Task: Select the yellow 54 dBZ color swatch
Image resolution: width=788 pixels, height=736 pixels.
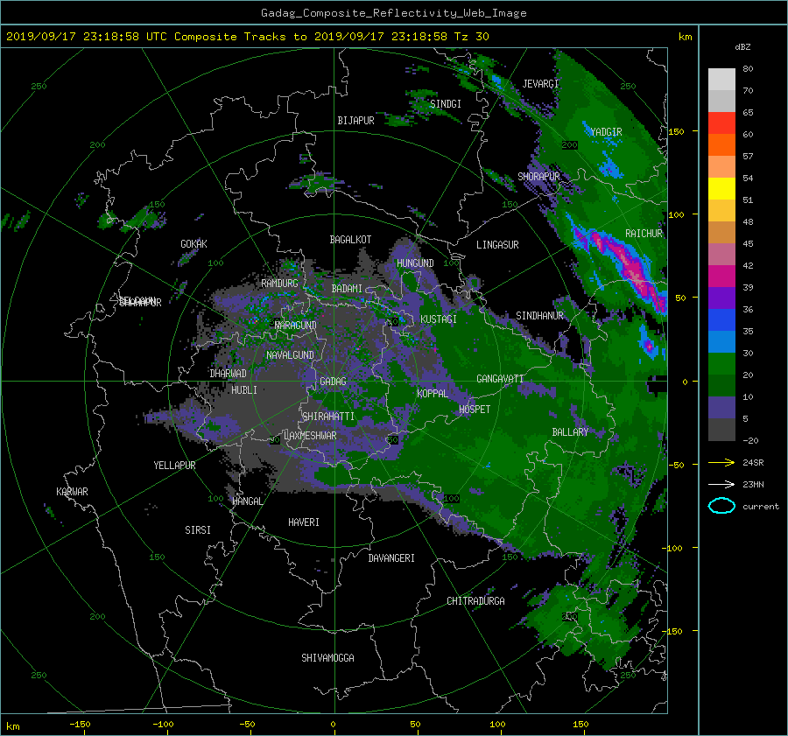Action: [721, 188]
